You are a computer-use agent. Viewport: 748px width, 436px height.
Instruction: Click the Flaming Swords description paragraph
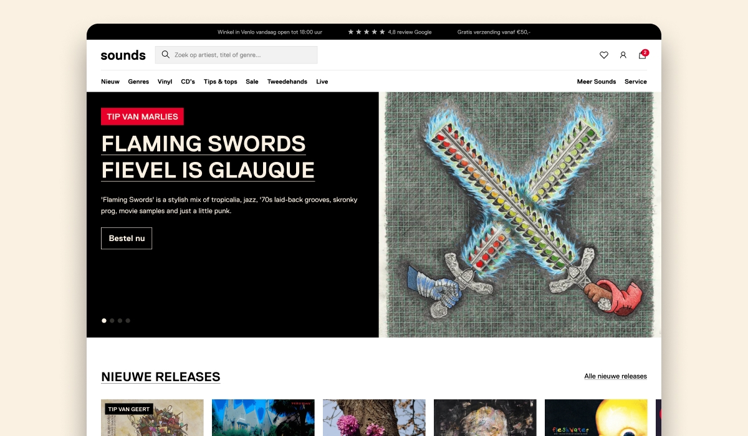click(x=229, y=206)
